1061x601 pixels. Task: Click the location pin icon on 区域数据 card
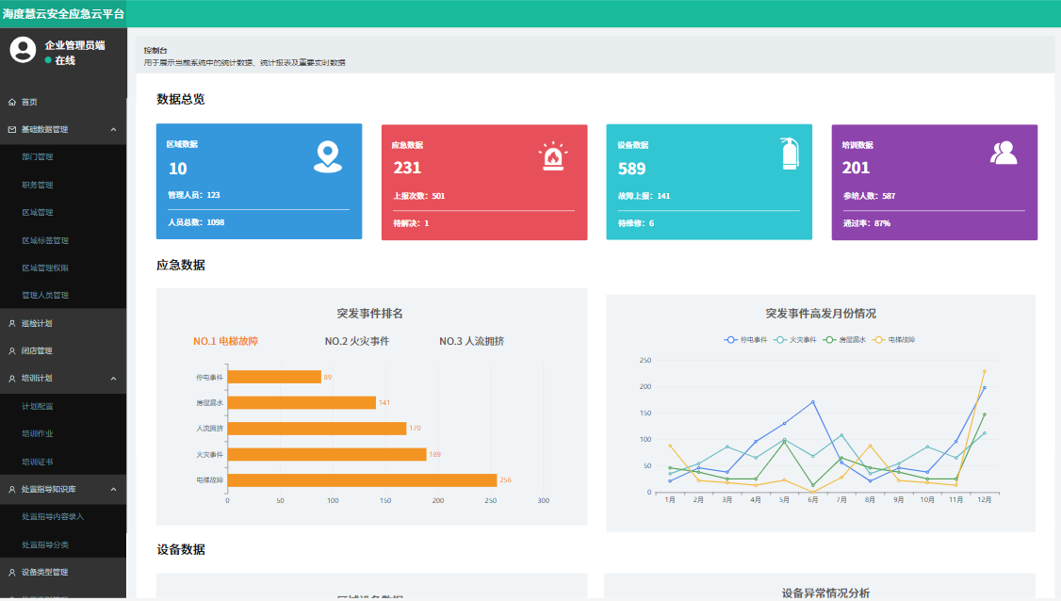(x=327, y=156)
